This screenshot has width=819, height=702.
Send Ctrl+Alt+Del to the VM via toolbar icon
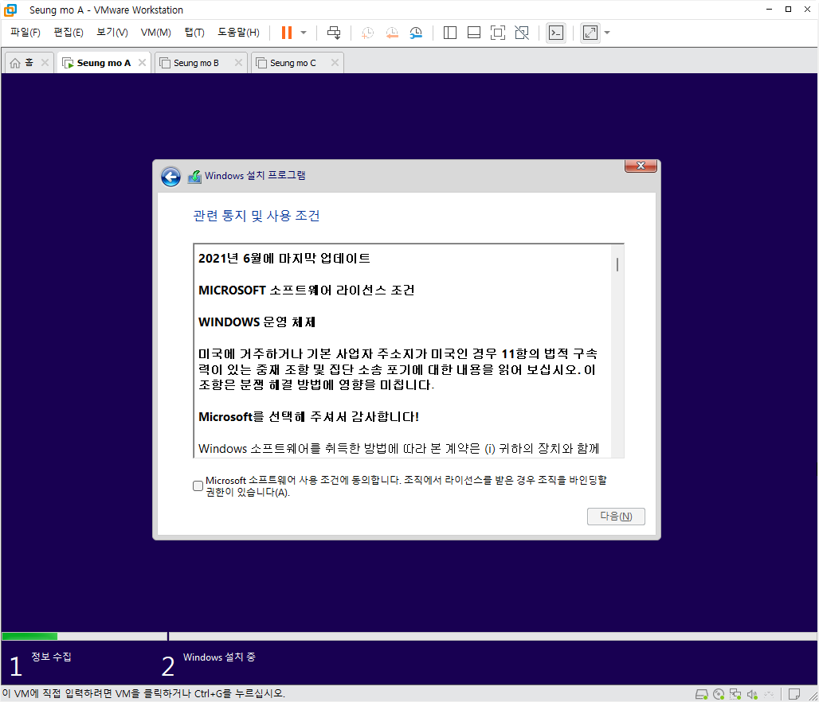(x=334, y=33)
